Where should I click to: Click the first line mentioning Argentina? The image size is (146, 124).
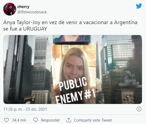pos(70,22)
